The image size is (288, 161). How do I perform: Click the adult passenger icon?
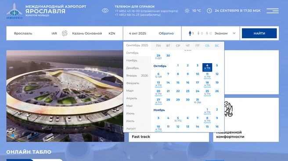pos(190,33)
